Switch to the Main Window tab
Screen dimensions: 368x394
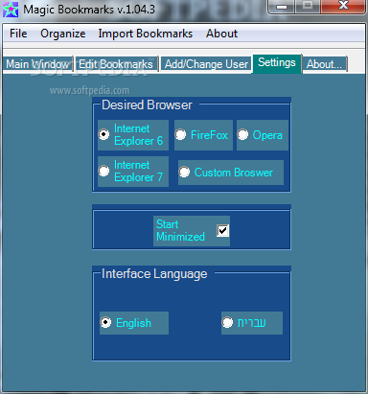pos(37,64)
